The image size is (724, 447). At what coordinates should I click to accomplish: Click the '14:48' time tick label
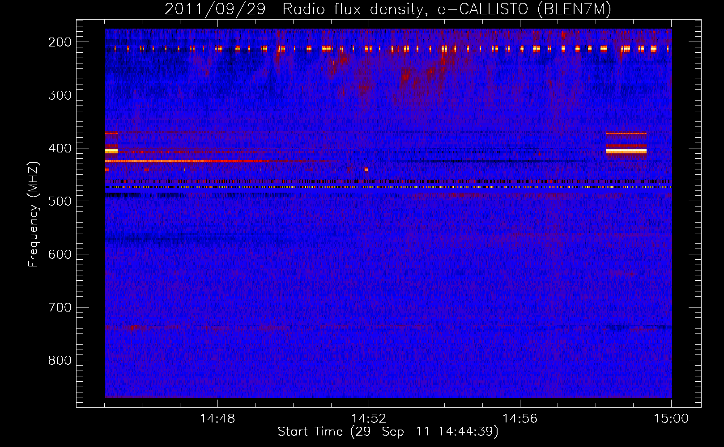217,419
